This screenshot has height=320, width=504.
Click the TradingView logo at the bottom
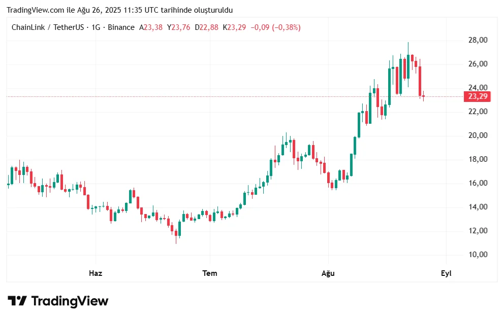click(x=58, y=301)
